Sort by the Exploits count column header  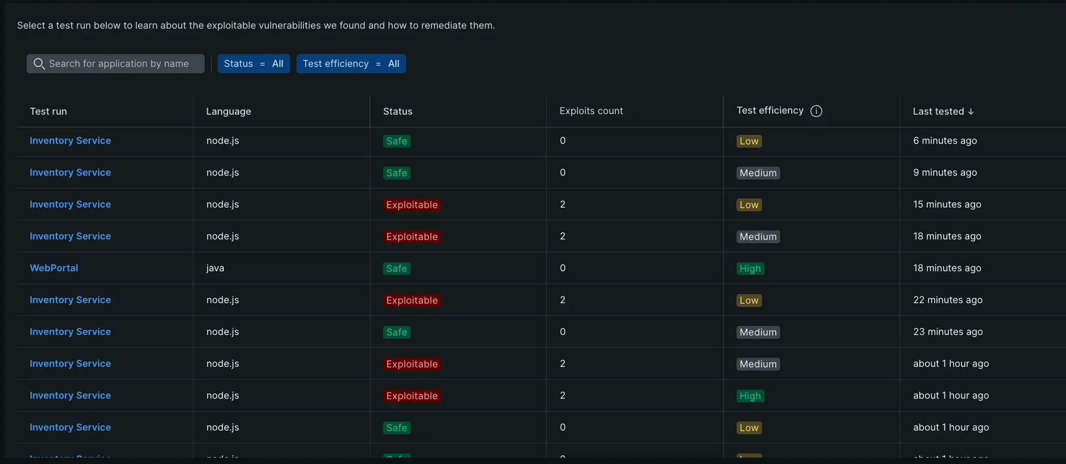coord(591,111)
